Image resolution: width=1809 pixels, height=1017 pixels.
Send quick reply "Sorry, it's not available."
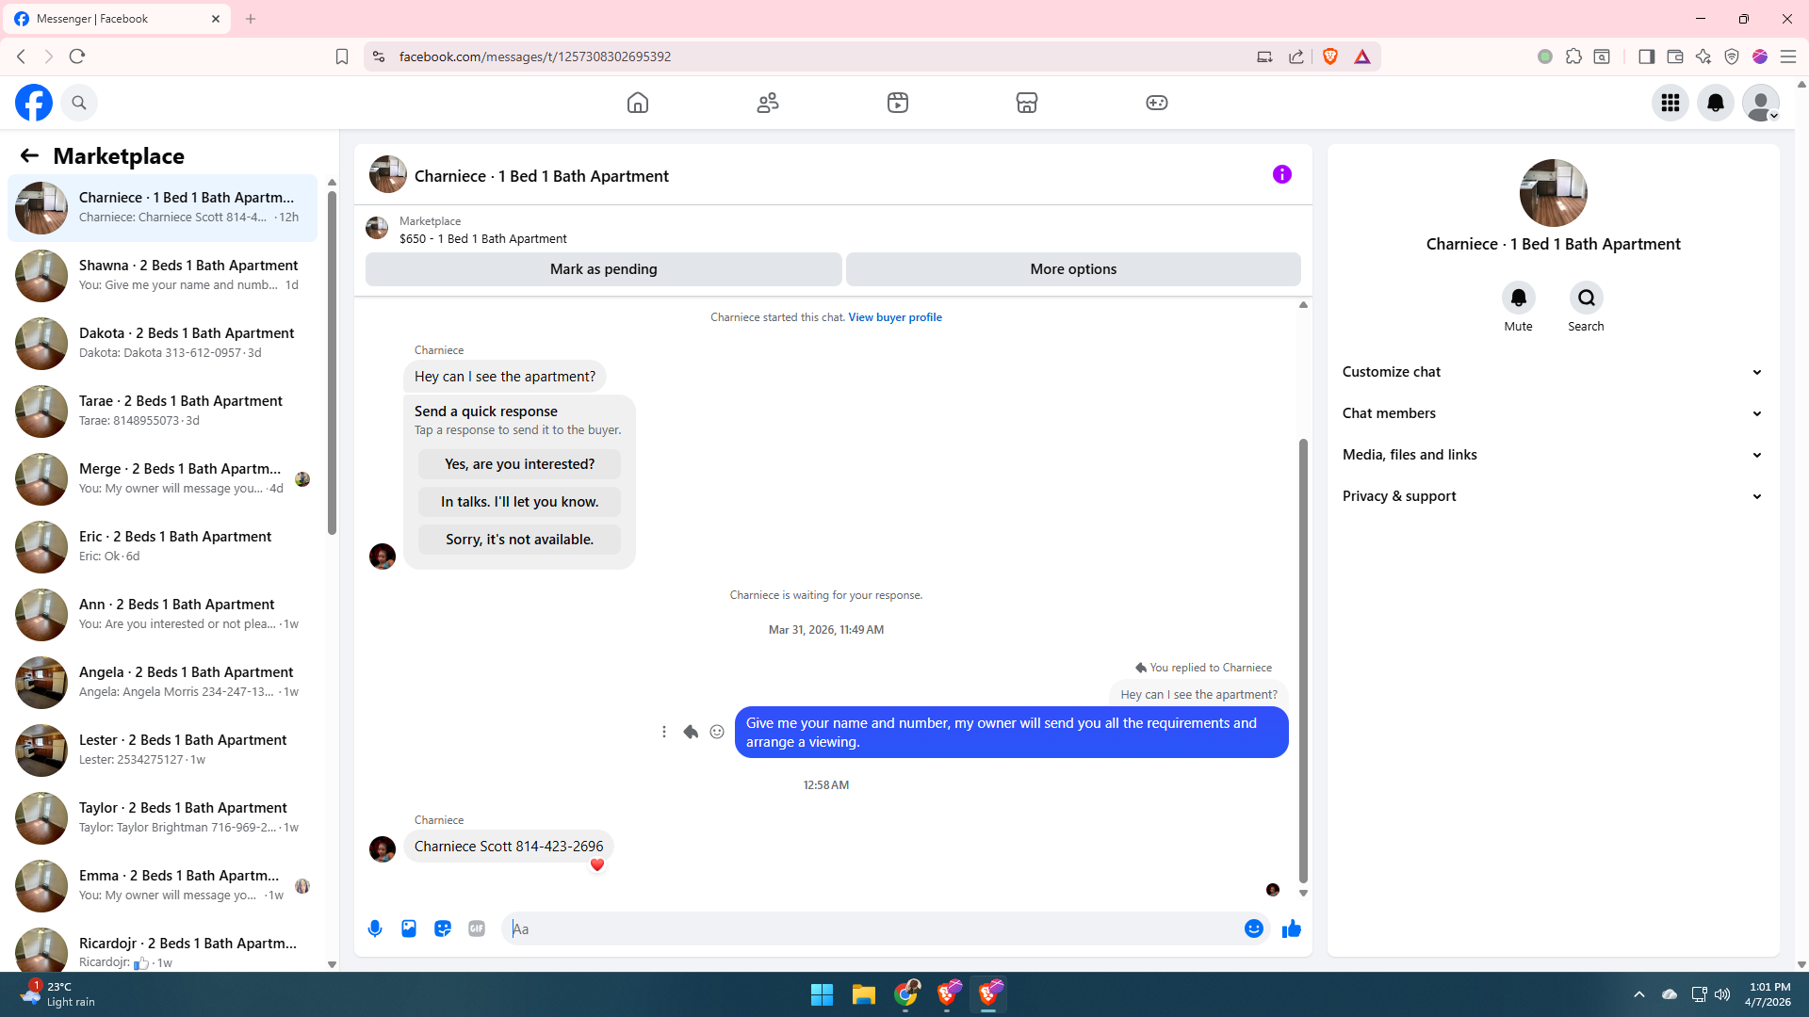pyautogui.click(x=519, y=540)
